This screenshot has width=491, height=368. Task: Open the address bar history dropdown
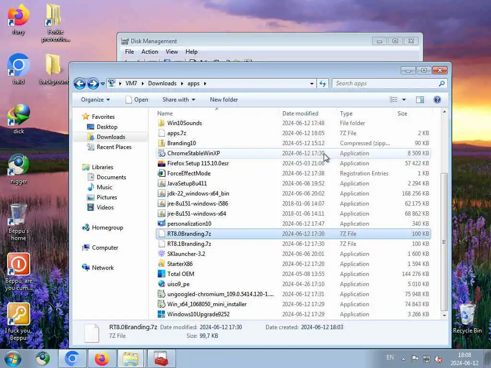(x=312, y=83)
